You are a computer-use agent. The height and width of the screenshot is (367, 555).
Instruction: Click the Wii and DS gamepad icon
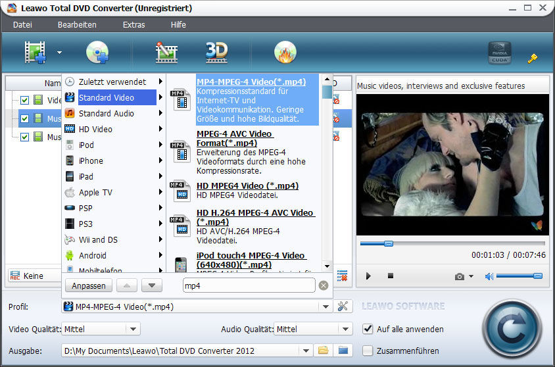[x=70, y=239]
